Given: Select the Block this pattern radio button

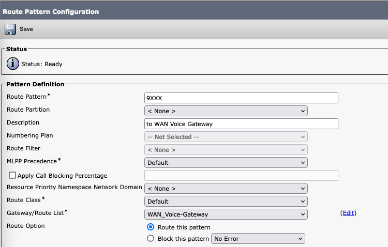Looking at the screenshot, I should (151, 239).
